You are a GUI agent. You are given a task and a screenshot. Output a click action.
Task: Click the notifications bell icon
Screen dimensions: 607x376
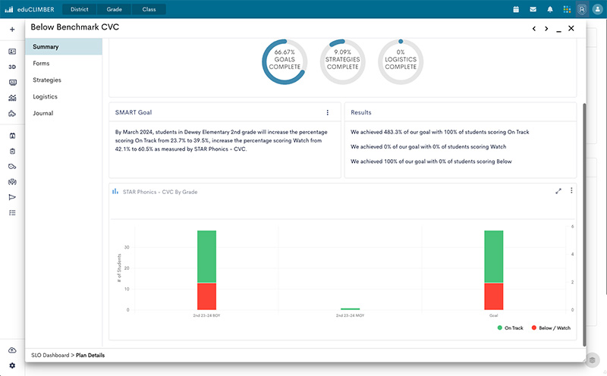pyautogui.click(x=549, y=10)
